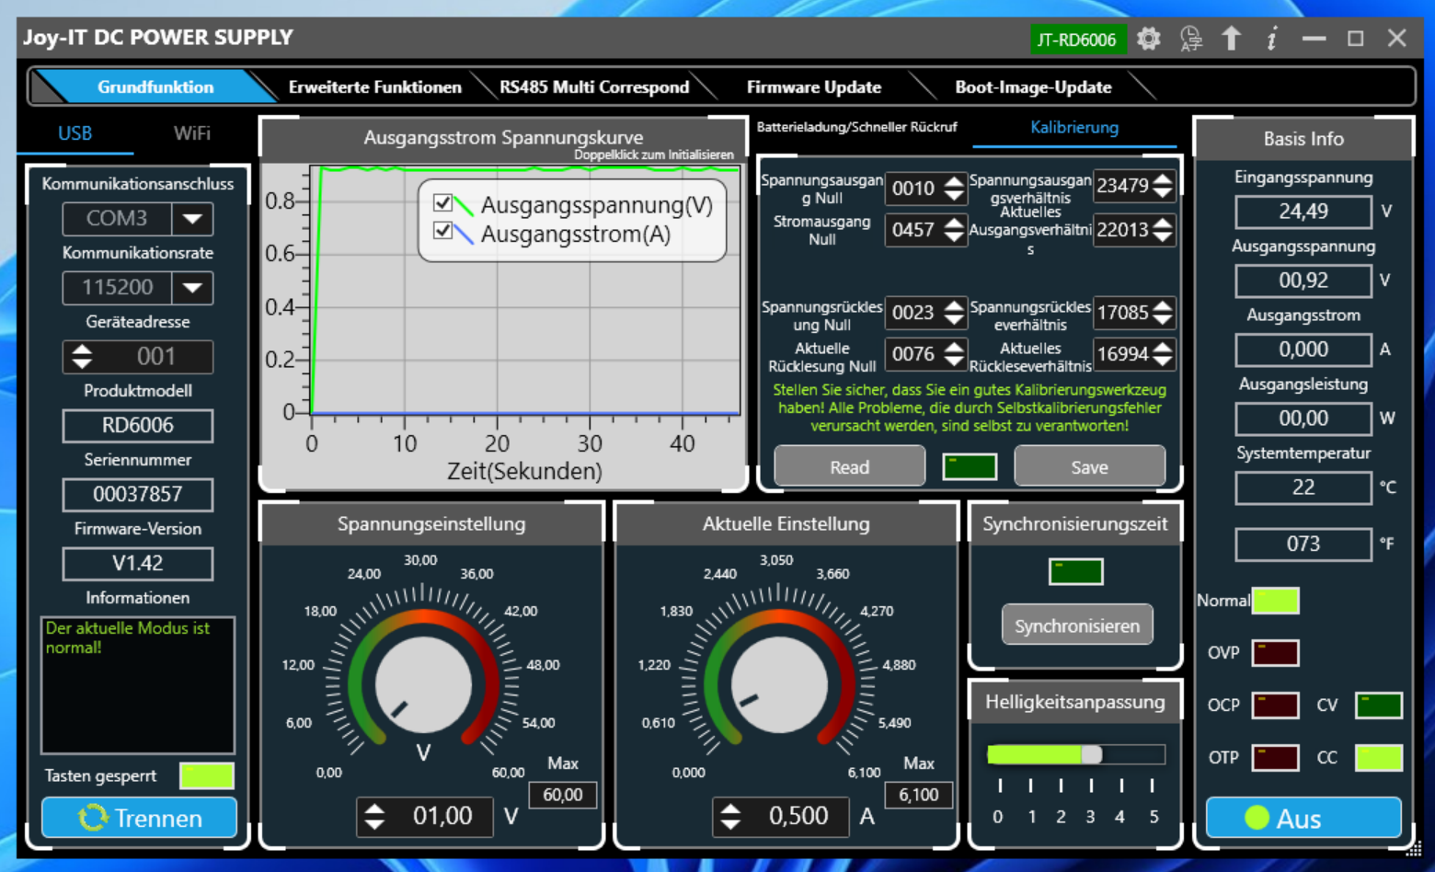Click the Read calibration button
This screenshot has height=872, width=1435.
click(x=850, y=466)
